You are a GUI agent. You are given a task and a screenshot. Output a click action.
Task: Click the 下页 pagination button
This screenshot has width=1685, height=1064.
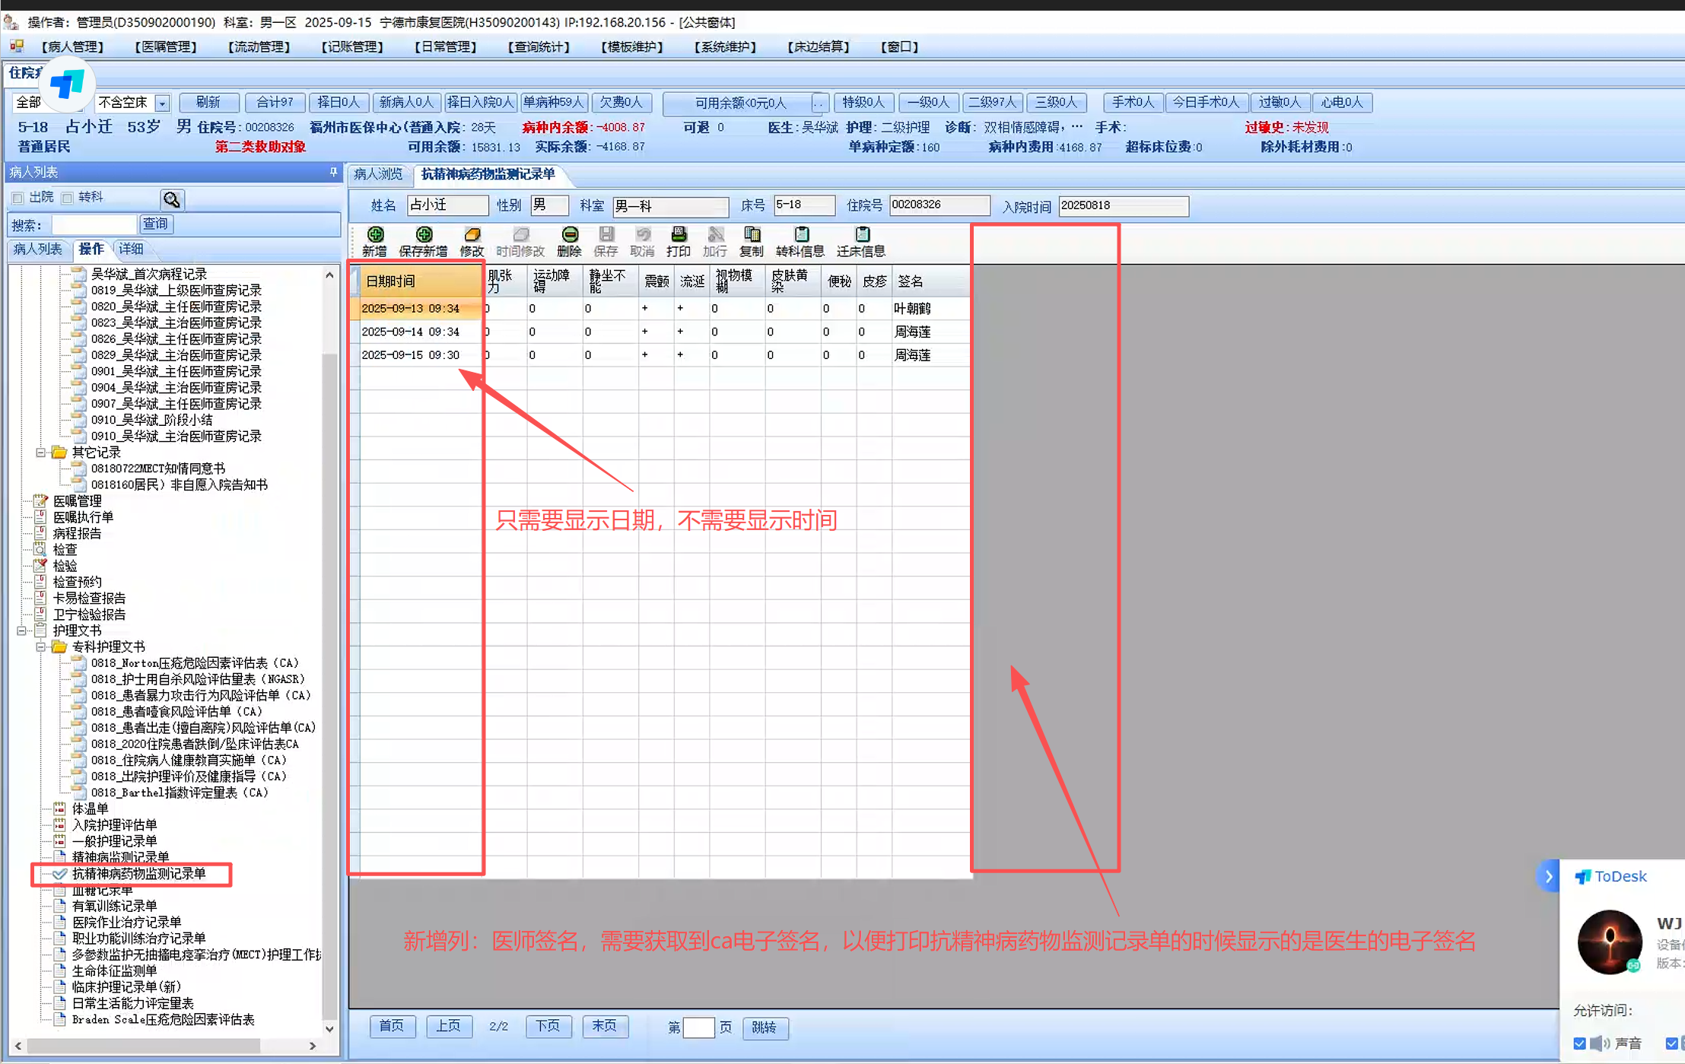547,1026
